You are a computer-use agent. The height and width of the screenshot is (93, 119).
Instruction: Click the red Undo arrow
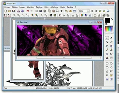[28, 11]
